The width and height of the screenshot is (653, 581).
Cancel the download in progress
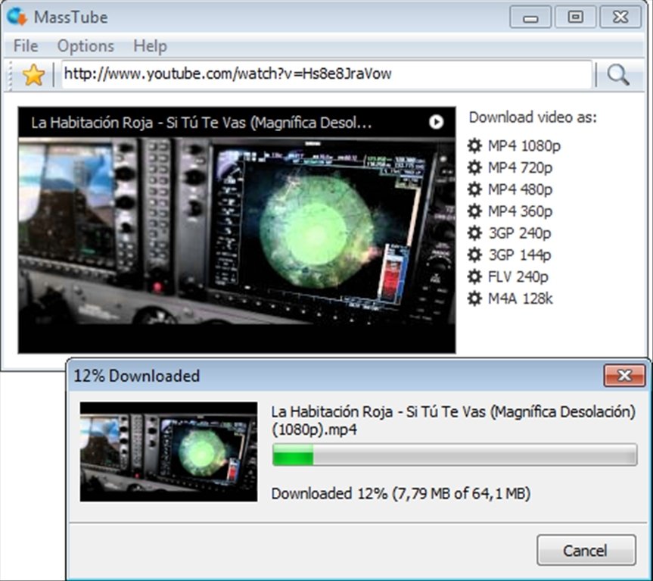coord(586,550)
